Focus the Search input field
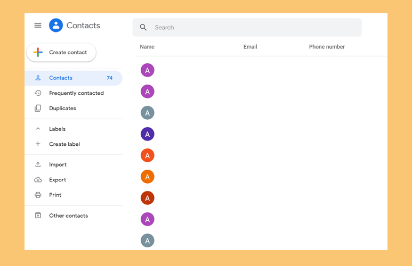412x266 pixels. pos(247,27)
